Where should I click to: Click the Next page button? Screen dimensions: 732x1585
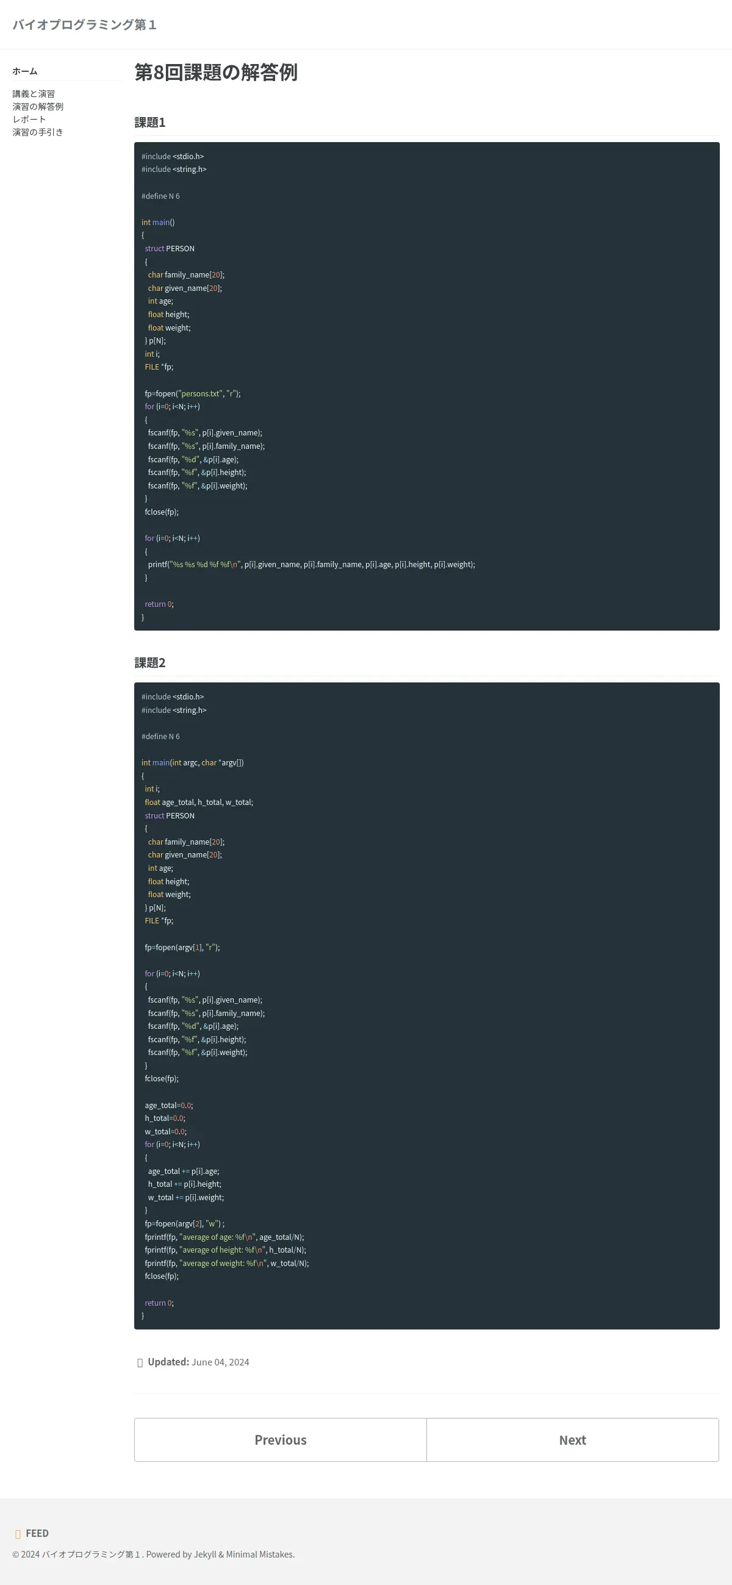573,1440
